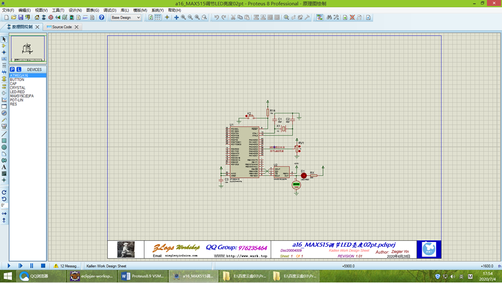This screenshot has width=502, height=283.
Task: Click the red LED D1 in schematic
Action: coord(304,176)
